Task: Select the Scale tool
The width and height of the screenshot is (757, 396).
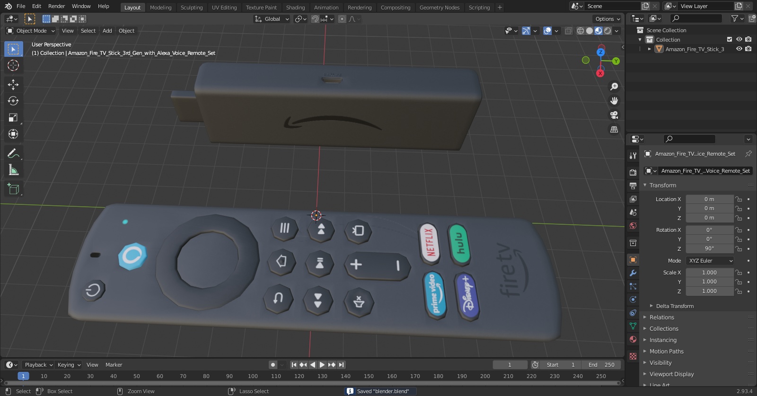Action: coord(13,118)
